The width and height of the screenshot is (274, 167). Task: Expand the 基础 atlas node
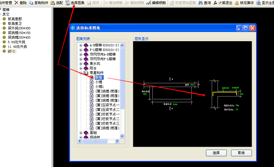point(81,133)
